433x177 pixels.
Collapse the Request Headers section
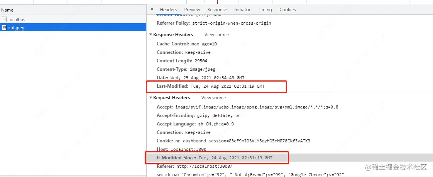[151, 98]
